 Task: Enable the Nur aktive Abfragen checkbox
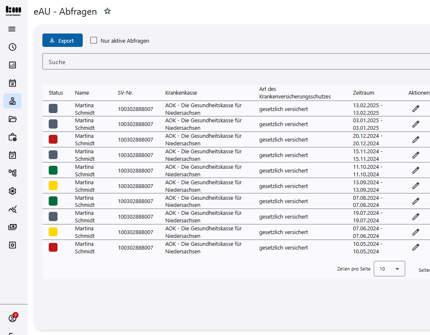click(x=94, y=40)
